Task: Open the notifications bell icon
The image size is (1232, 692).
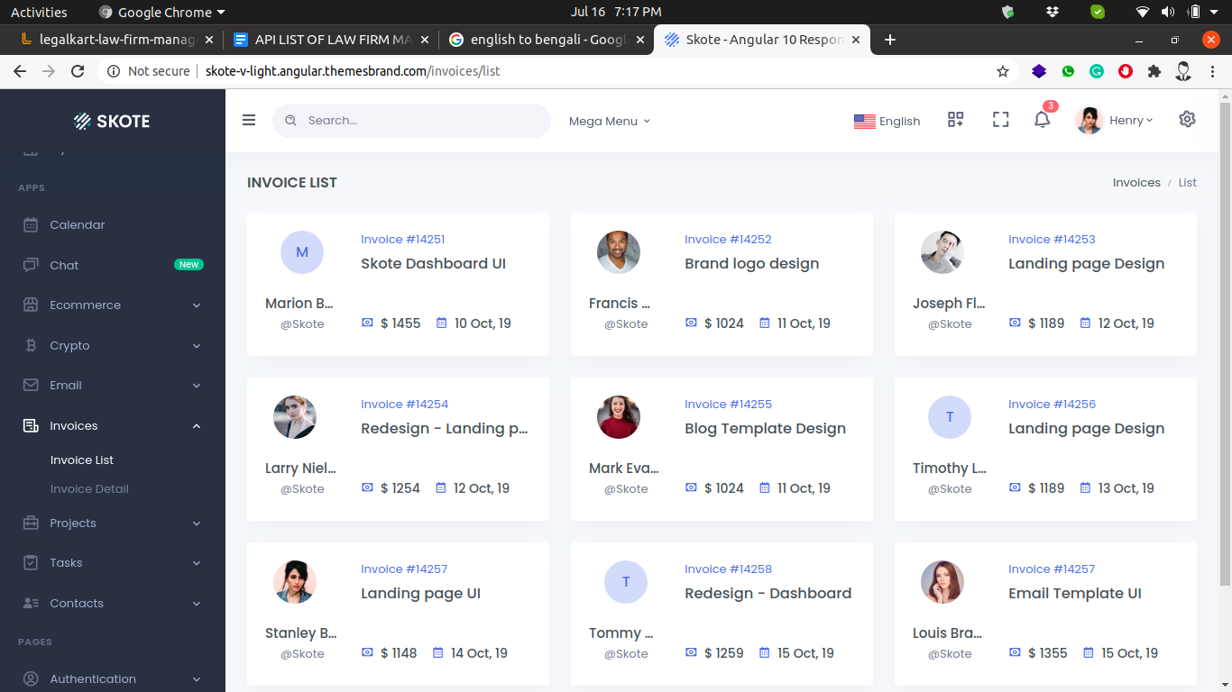Action: [x=1042, y=120]
